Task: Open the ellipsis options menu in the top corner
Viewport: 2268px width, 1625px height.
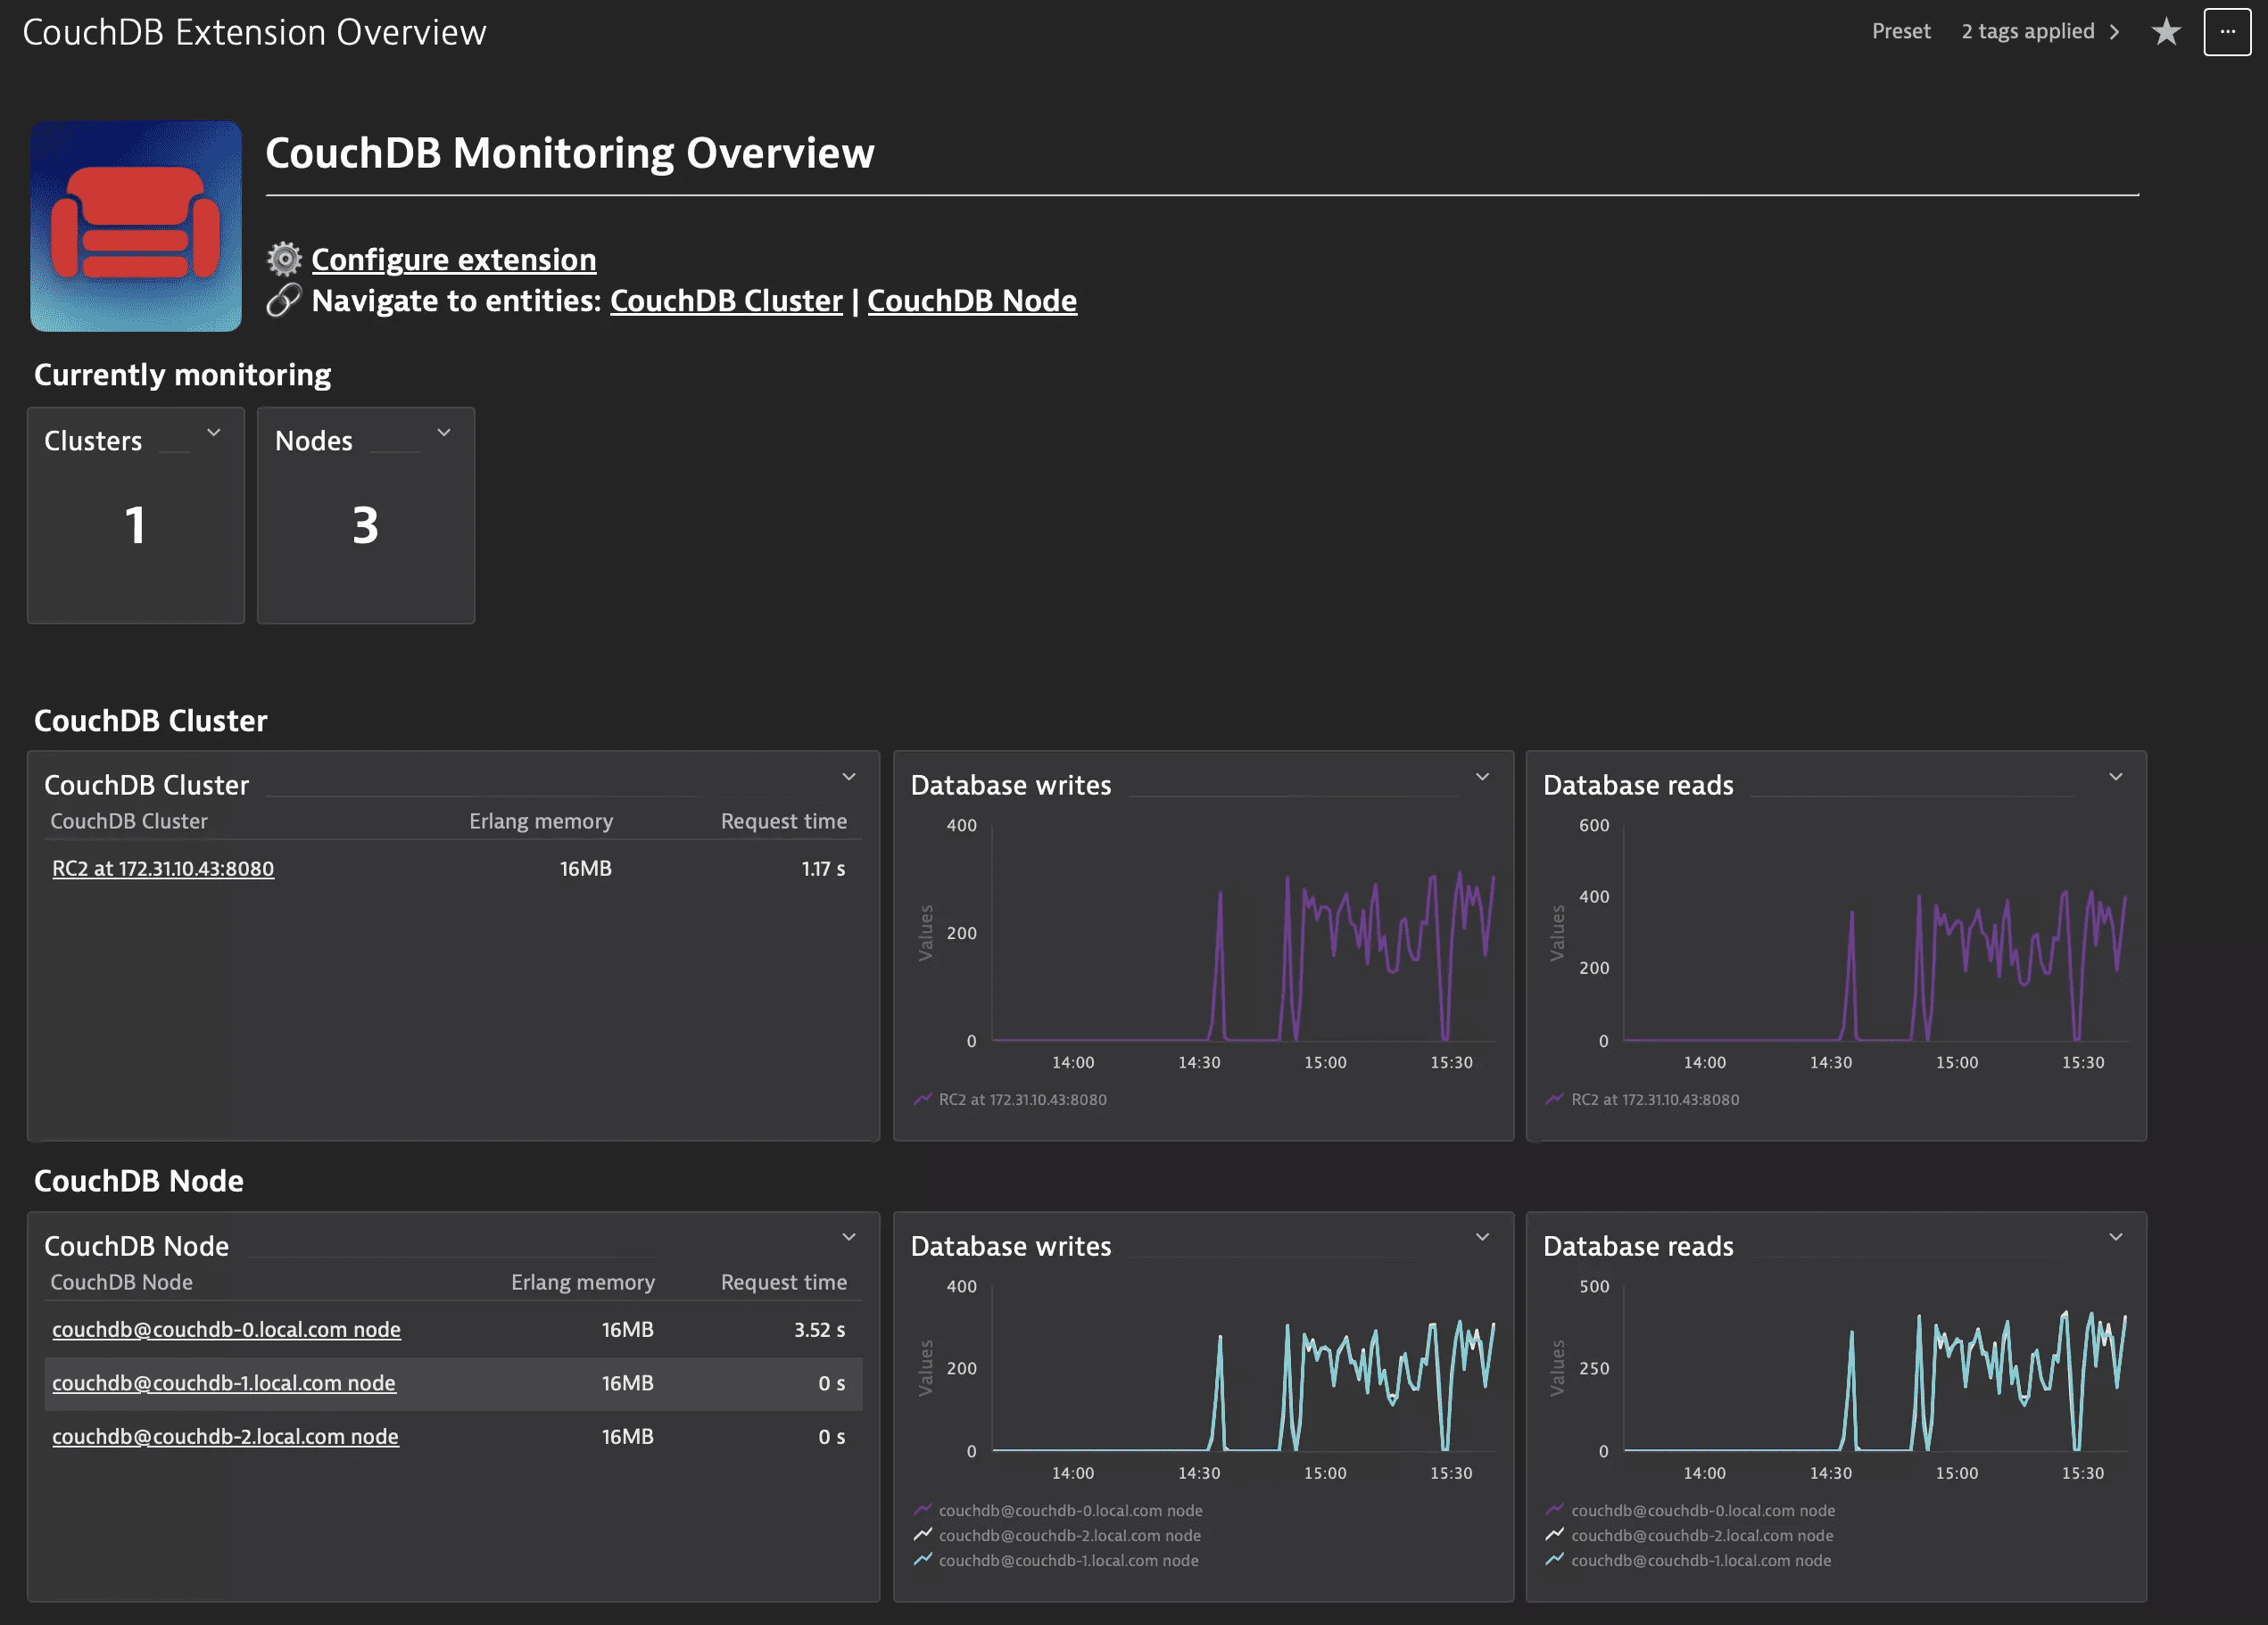Action: (2227, 31)
